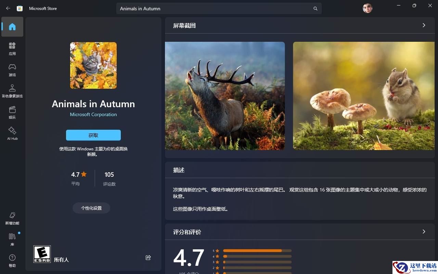The image size is (438, 274).
Task: Click the 获取 (Get) button
Action: [x=93, y=135]
